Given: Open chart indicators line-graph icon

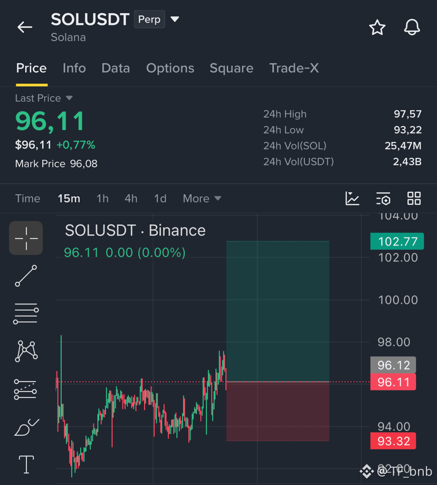Looking at the screenshot, I should pos(352,198).
